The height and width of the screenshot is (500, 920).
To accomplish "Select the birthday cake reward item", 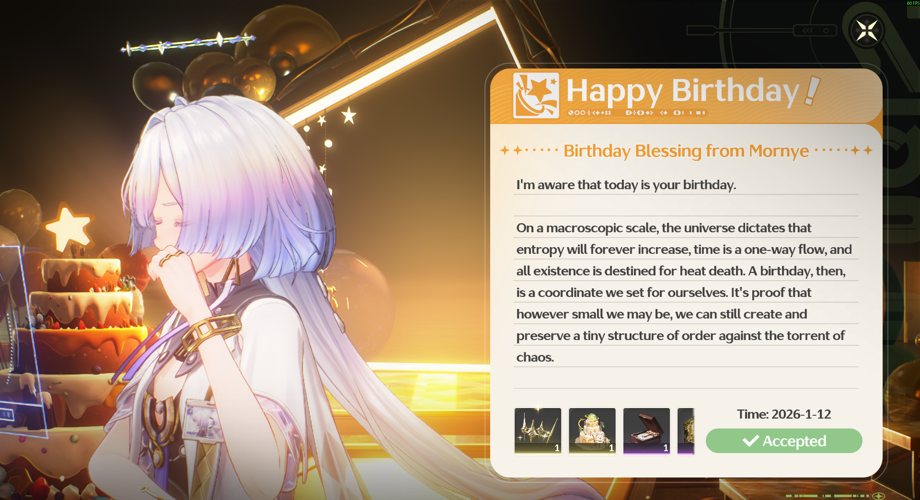I will [592, 431].
